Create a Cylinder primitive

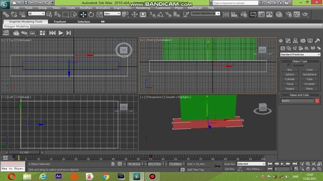(x=290, y=79)
